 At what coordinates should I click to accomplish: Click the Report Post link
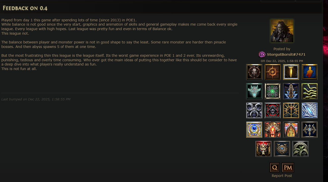point(282,176)
